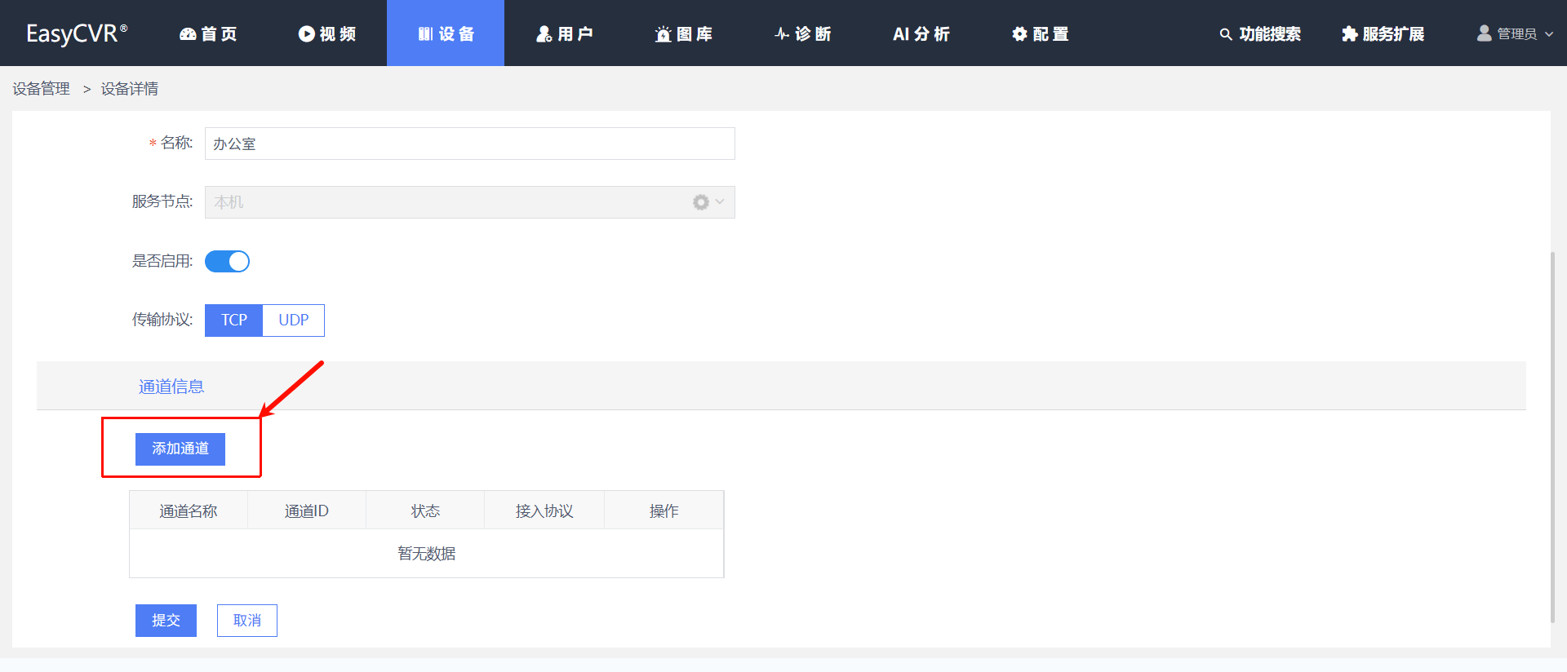Expand the 服务节点 dropdown

(x=720, y=202)
